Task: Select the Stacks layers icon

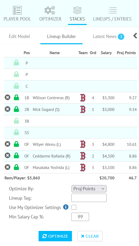Action: [77, 10]
